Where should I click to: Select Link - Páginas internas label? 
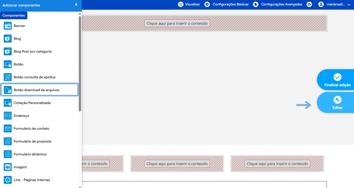(x=32, y=180)
